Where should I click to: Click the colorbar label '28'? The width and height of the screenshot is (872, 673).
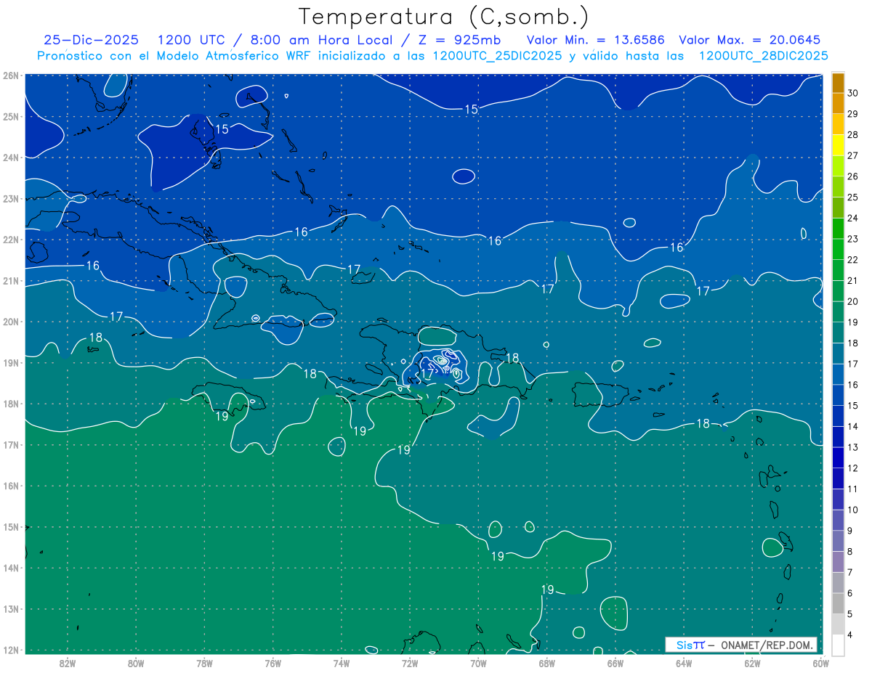coord(852,134)
